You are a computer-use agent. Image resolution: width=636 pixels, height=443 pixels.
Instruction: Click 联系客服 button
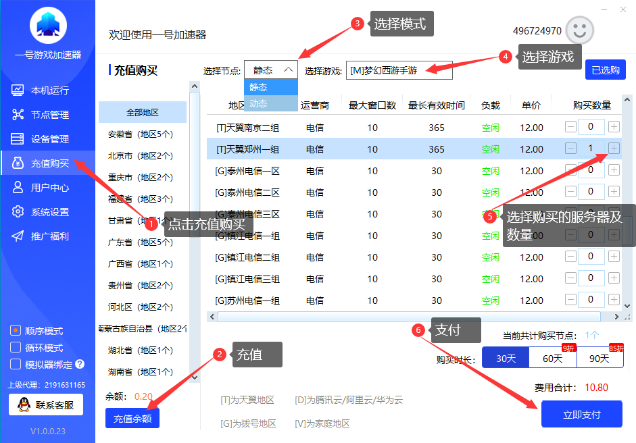click(46, 405)
